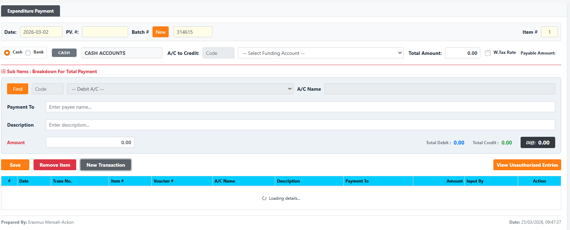Click the Remove Item button
570x230 pixels.
coord(55,165)
